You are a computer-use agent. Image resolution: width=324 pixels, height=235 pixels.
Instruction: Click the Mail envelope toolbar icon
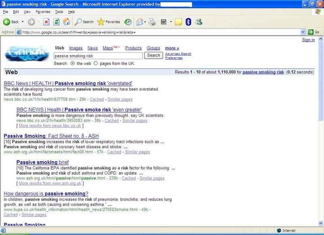tap(140, 22)
